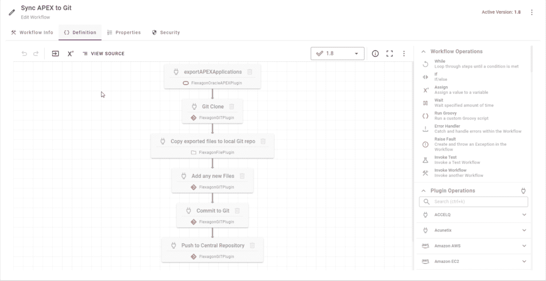Image resolution: width=546 pixels, height=281 pixels.
Task: Click the Raise Fault operation label
Action: [445, 139]
